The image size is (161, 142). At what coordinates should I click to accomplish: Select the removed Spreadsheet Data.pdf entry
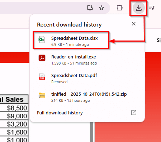(x=87, y=79)
